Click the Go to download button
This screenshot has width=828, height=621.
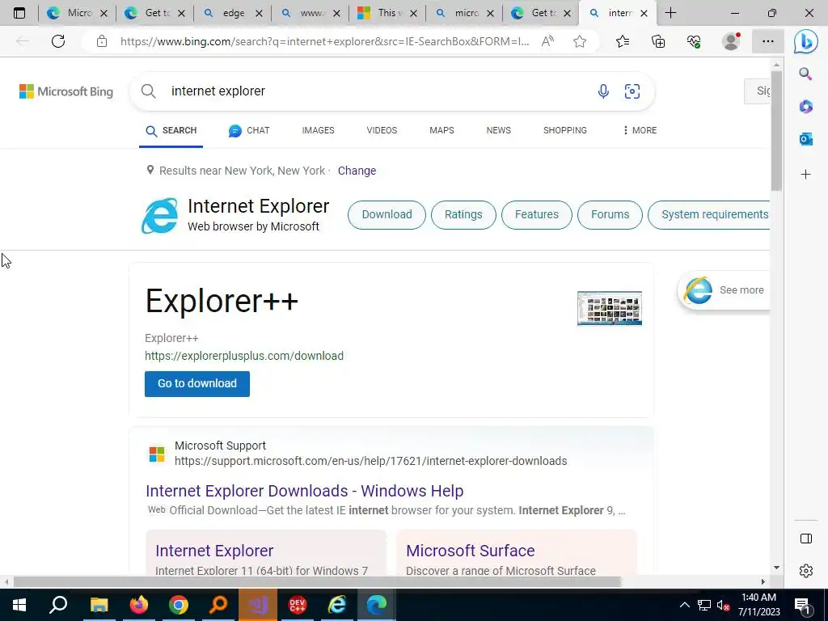[x=197, y=384]
